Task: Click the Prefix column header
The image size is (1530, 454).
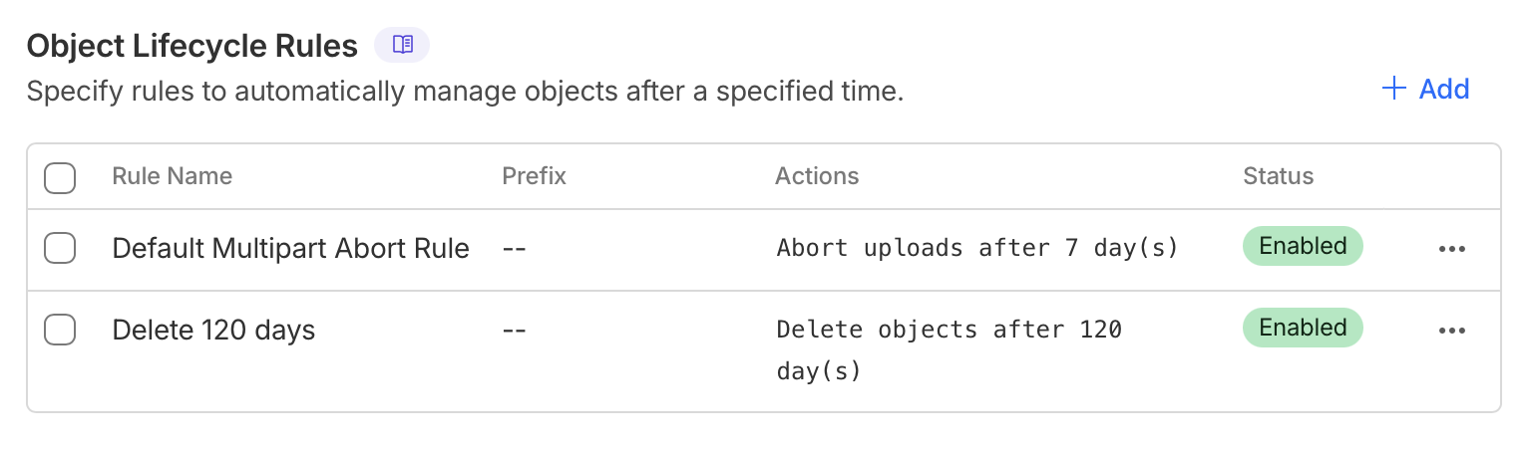Action: pos(534,177)
